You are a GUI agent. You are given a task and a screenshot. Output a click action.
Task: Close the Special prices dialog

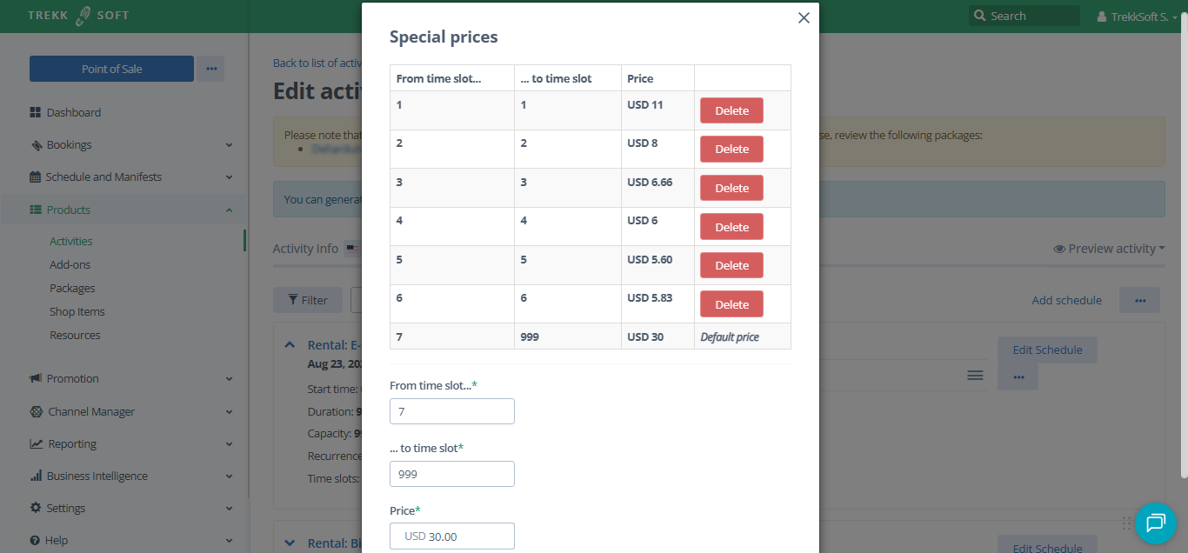(x=804, y=18)
